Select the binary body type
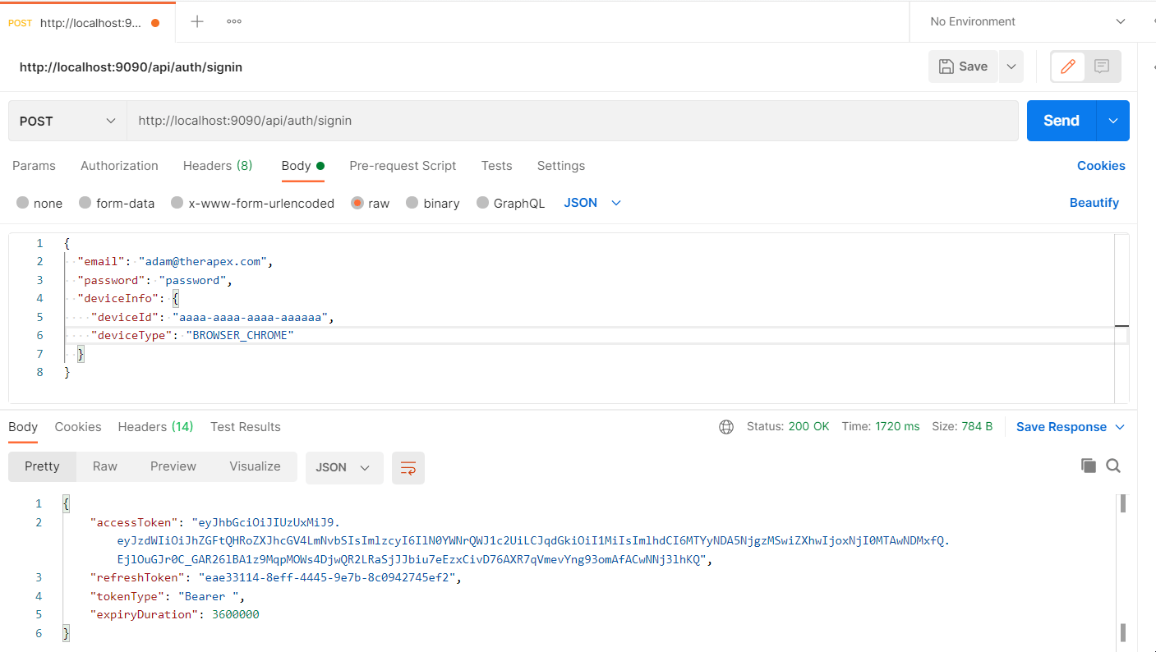 pyautogui.click(x=433, y=203)
